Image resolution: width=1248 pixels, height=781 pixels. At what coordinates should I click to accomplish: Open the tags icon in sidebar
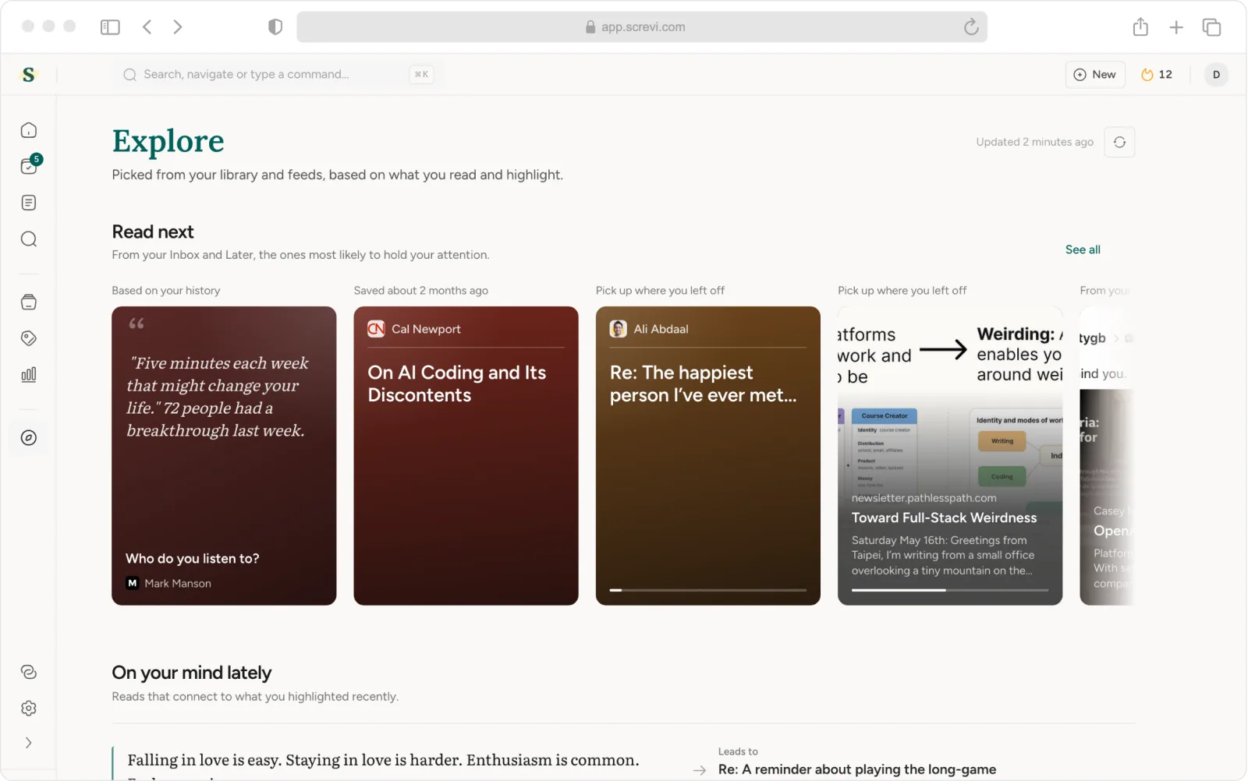tap(29, 338)
